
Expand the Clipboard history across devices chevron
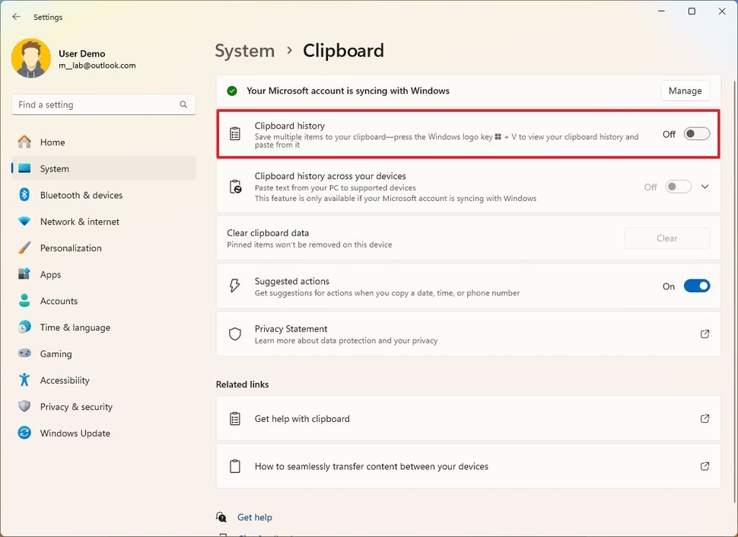705,186
